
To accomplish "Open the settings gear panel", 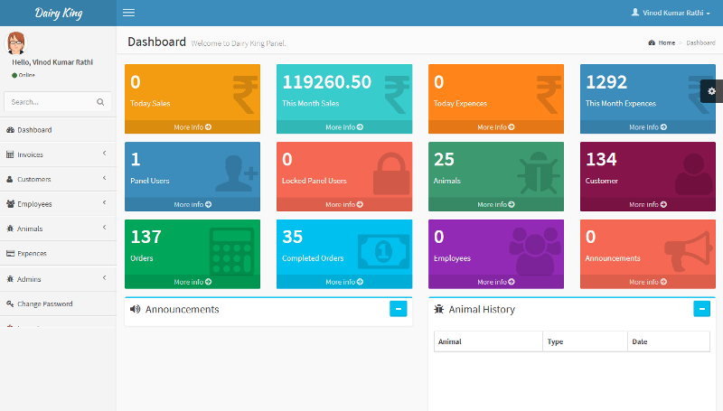I will point(711,91).
